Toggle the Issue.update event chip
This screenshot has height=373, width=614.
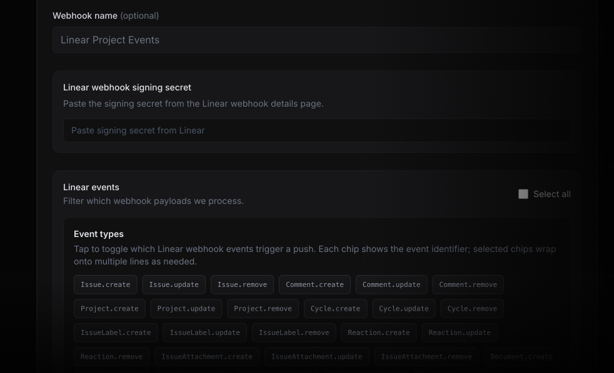pos(174,284)
